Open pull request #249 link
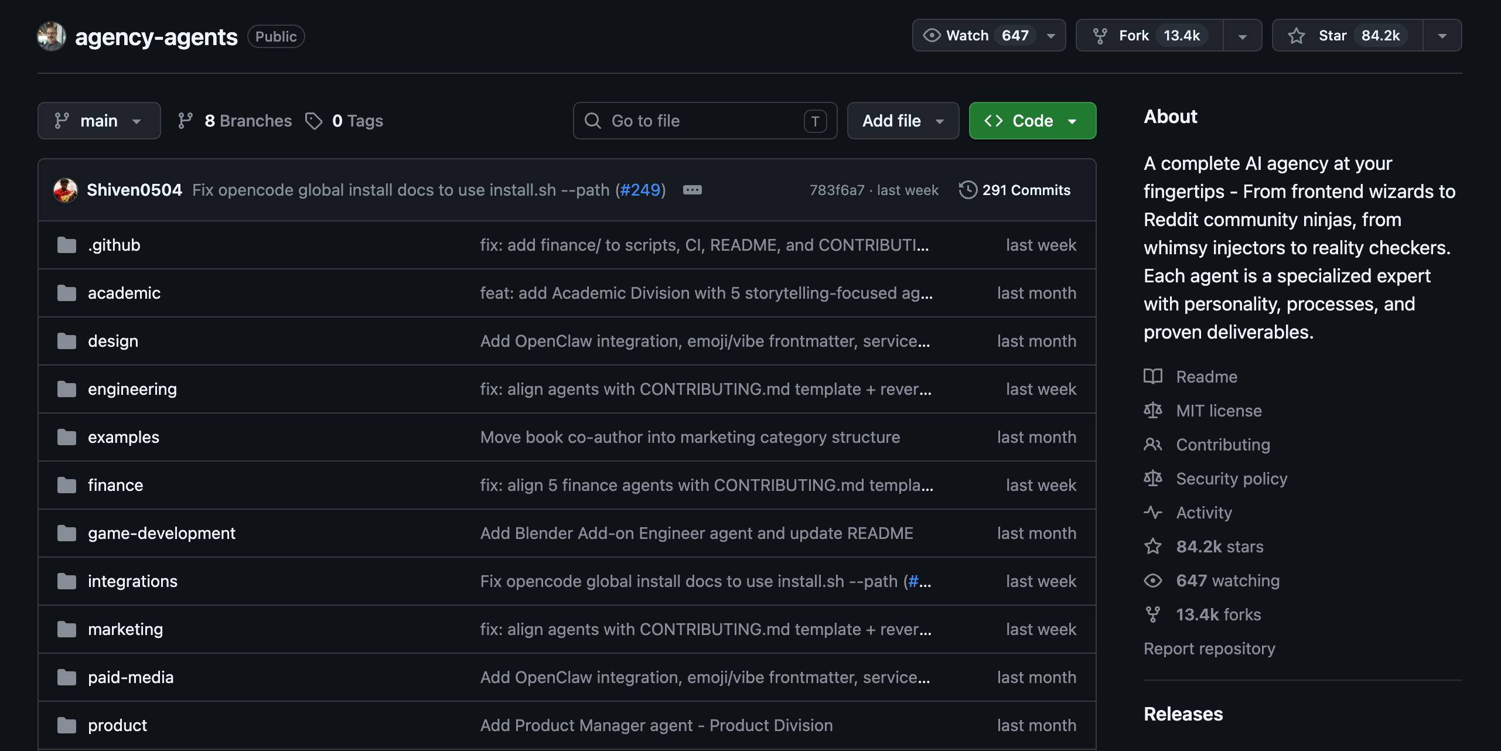 click(640, 190)
